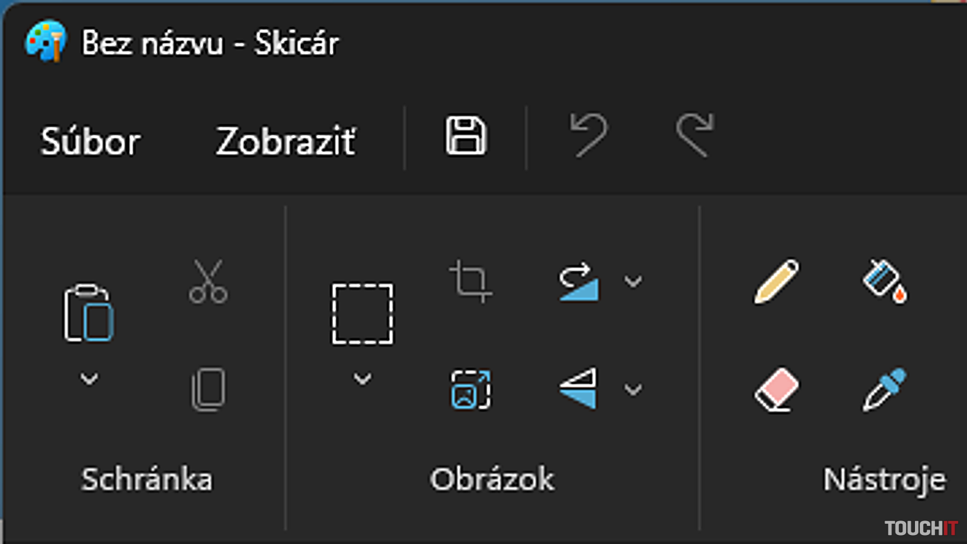Select the Color picker eyedropper tool
Screen dimensions: 967x544
click(x=885, y=389)
